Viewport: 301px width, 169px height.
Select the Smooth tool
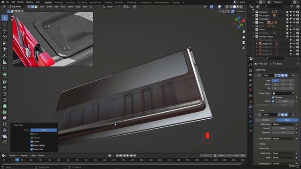pos(5,118)
